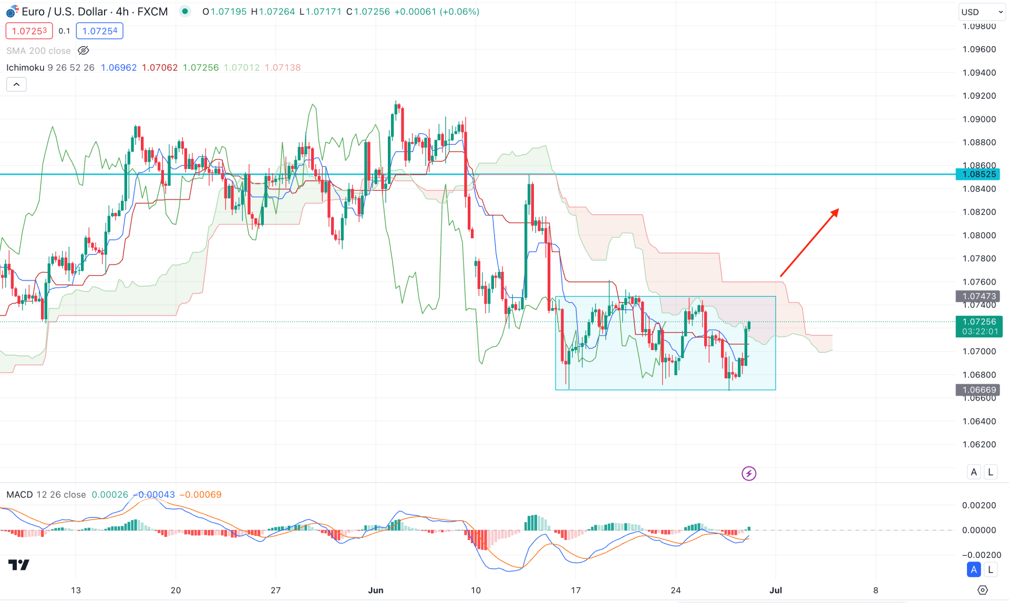The width and height of the screenshot is (1009, 603).
Task: Click the 1.06669 range bottom price label
Action: (979, 390)
